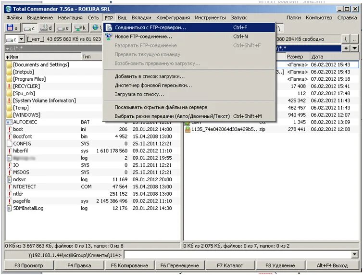Click Alt+F4 Выход button

pyautogui.click(x=332, y=265)
